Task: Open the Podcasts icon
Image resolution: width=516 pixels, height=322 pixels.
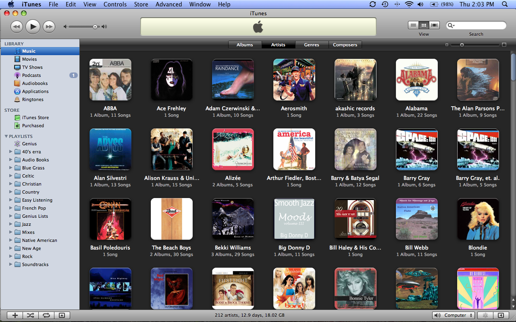Action: click(x=17, y=75)
